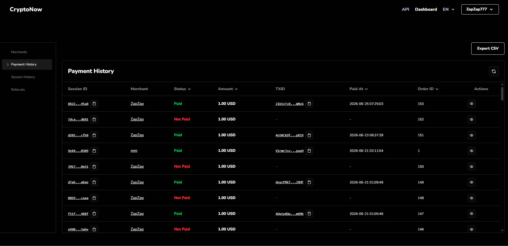The height and width of the screenshot is (246, 508).
Task: Open session link d7ab...abae
Action: coord(78,182)
